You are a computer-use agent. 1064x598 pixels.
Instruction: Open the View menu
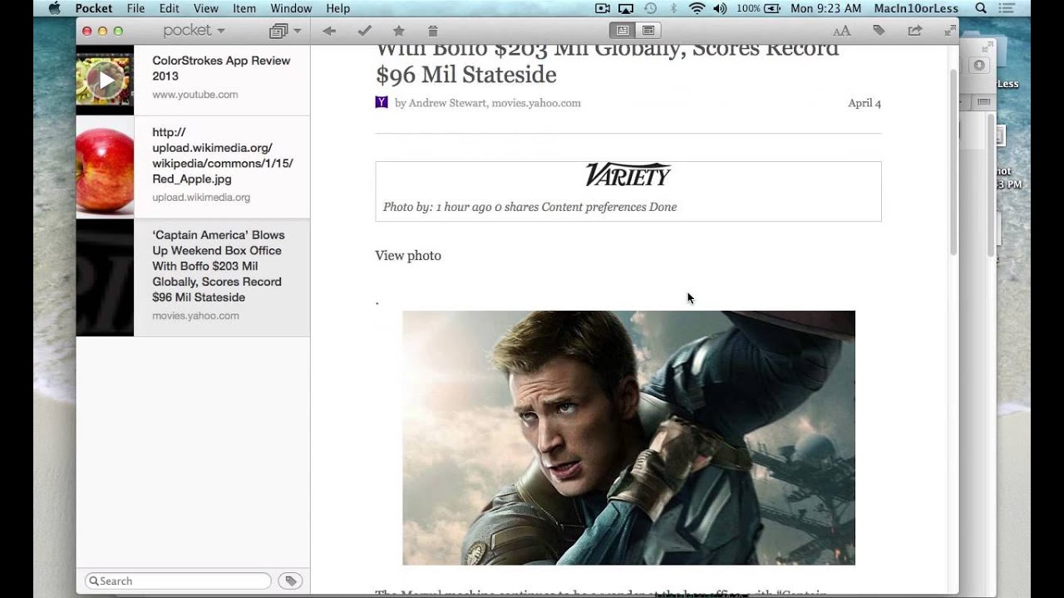205,8
